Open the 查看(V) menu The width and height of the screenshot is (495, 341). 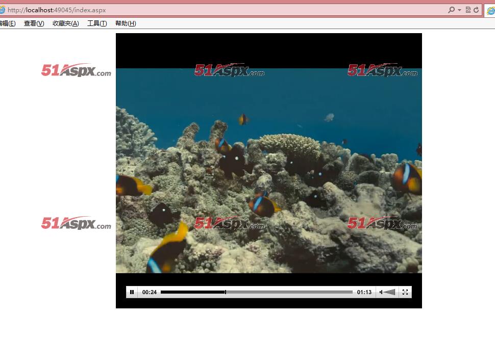coord(34,23)
